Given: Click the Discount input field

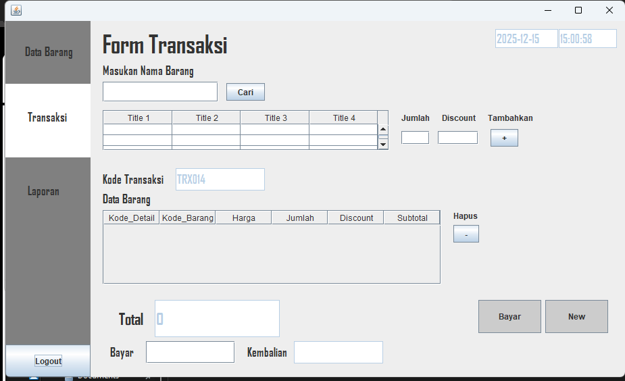Looking at the screenshot, I should pos(457,138).
